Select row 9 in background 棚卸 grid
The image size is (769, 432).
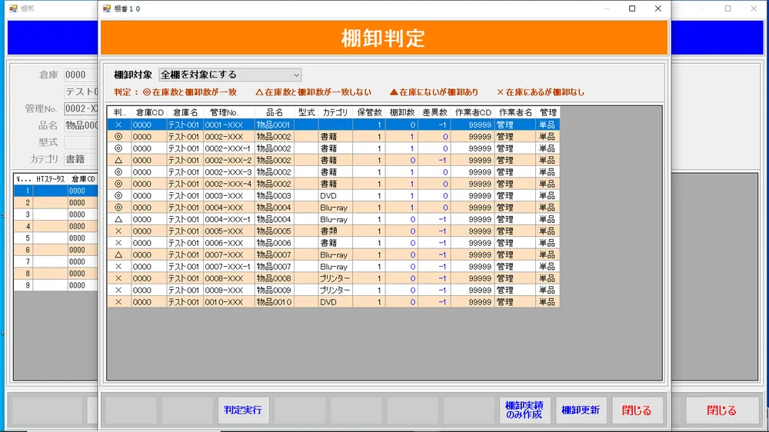(x=56, y=285)
